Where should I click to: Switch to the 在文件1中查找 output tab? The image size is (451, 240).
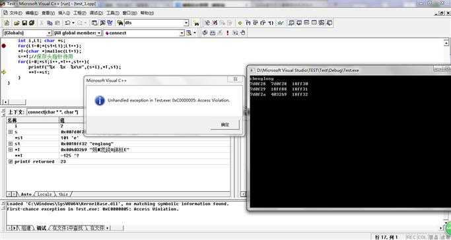pyautogui.click(x=67, y=228)
